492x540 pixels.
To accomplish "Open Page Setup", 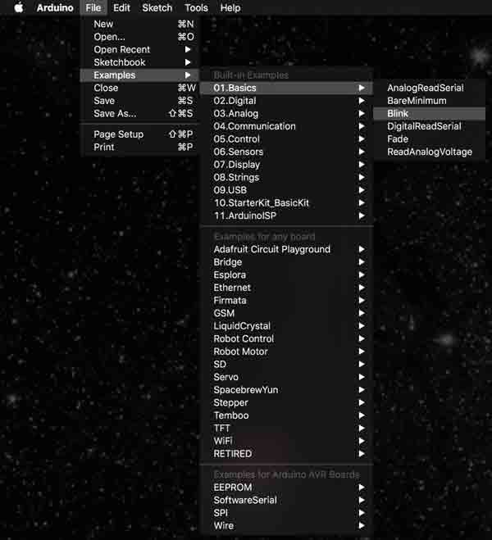I will pyautogui.click(x=139, y=134).
